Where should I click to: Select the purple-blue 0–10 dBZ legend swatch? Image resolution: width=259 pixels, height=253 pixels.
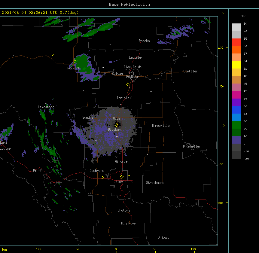point(236,140)
